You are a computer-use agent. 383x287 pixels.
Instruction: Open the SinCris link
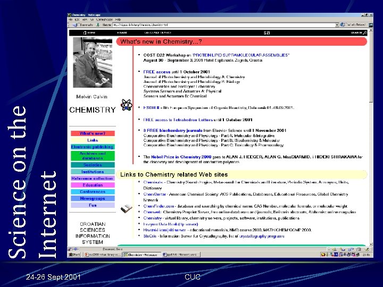click(x=149, y=236)
